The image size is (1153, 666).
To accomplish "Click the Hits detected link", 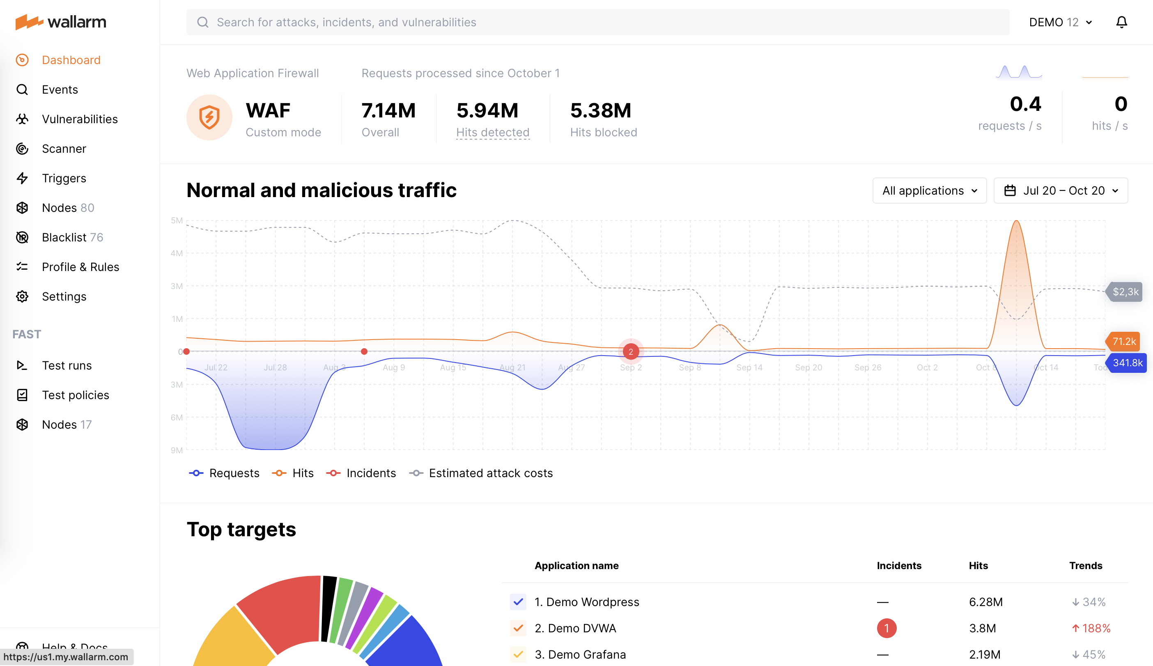I will pyautogui.click(x=493, y=132).
